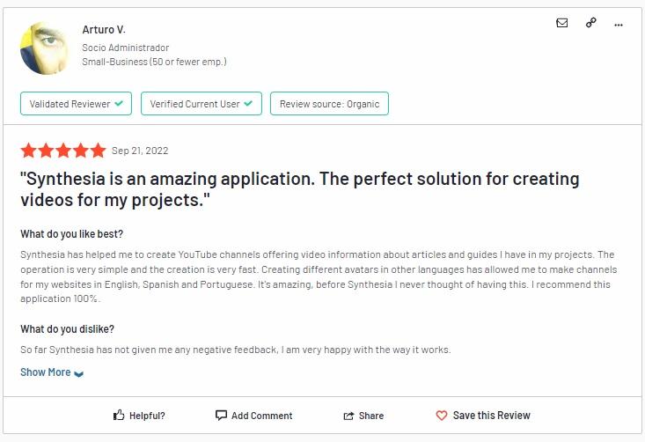
Task: Click the thumbs-up Helpful icon
Action: pyautogui.click(x=119, y=415)
